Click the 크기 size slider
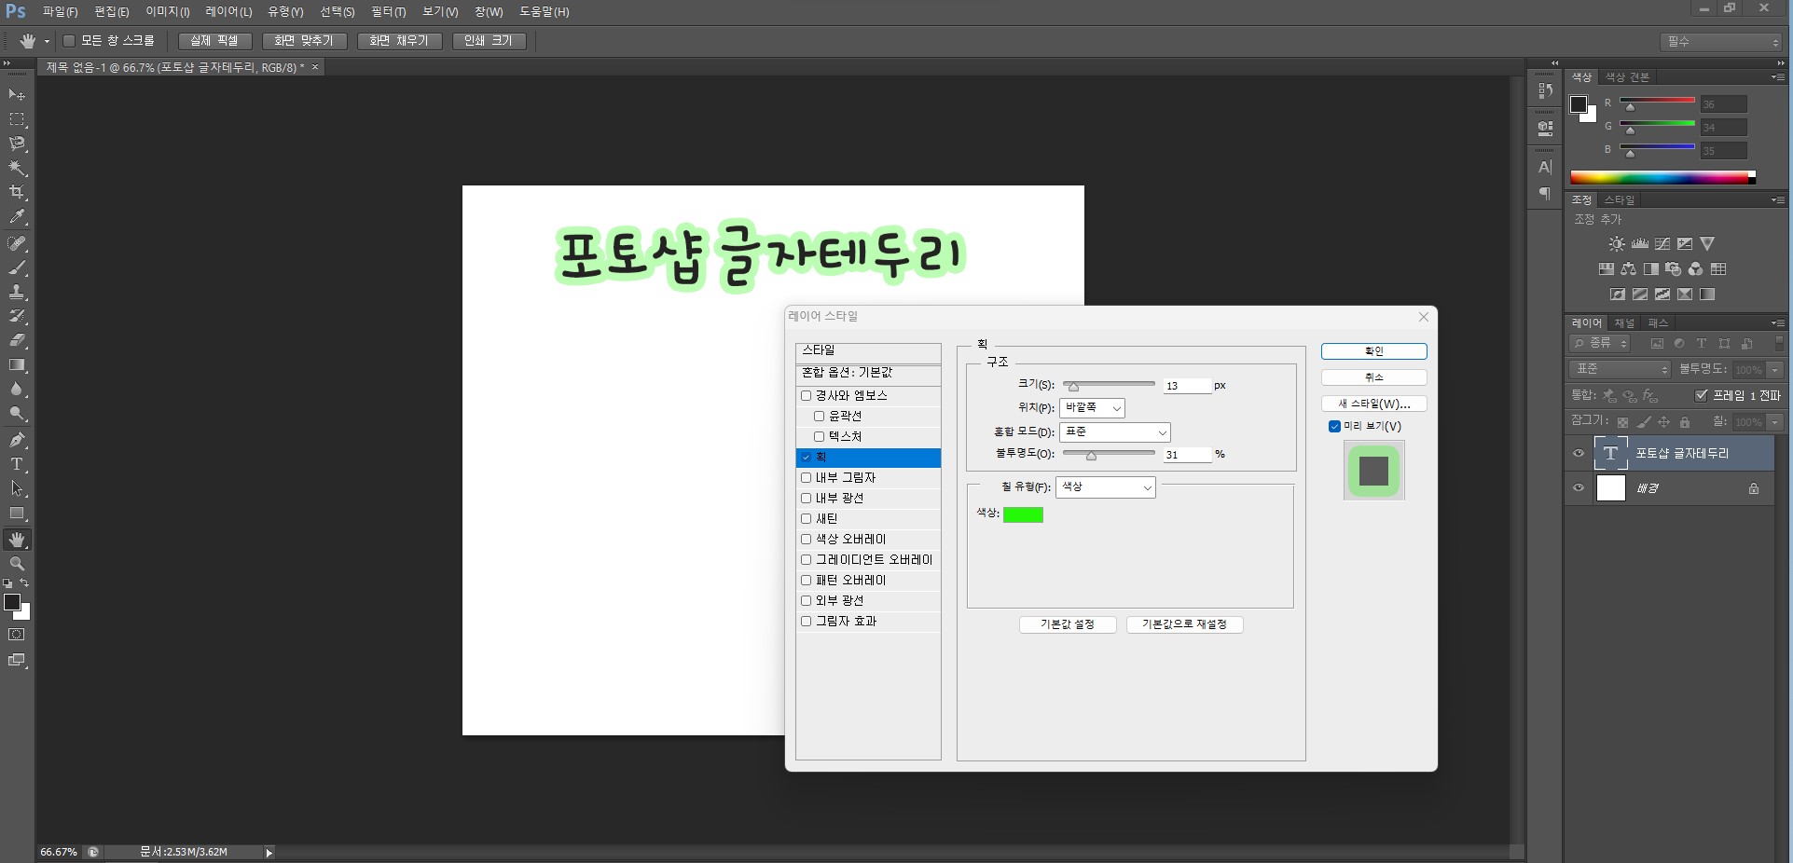1793x863 pixels. tap(1109, 385)
